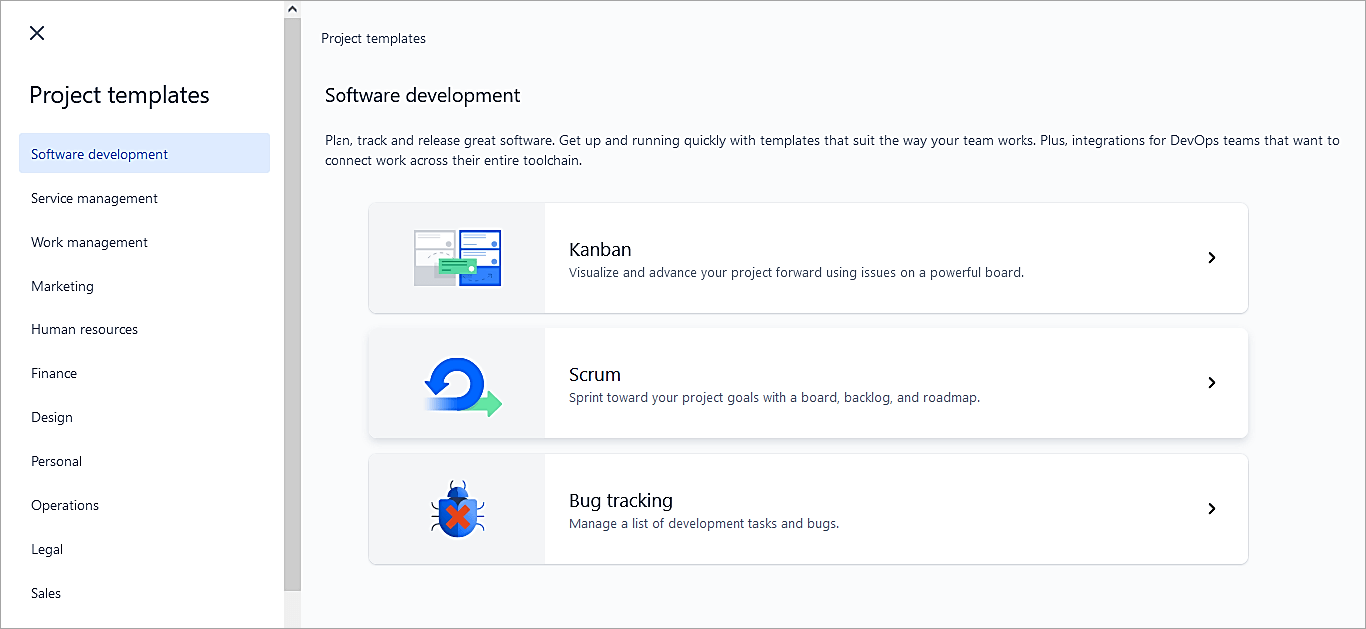Open Scrum template via right arrow
The image size is (1366, 629).
[x=1211, y=383]
